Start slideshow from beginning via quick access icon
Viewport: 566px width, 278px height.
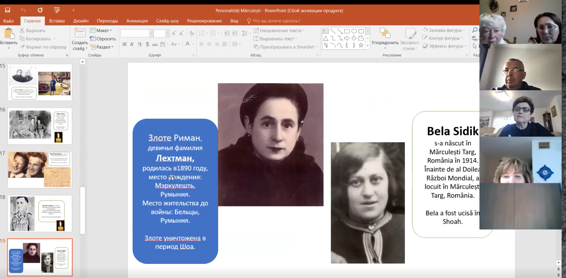pos(57,10)
